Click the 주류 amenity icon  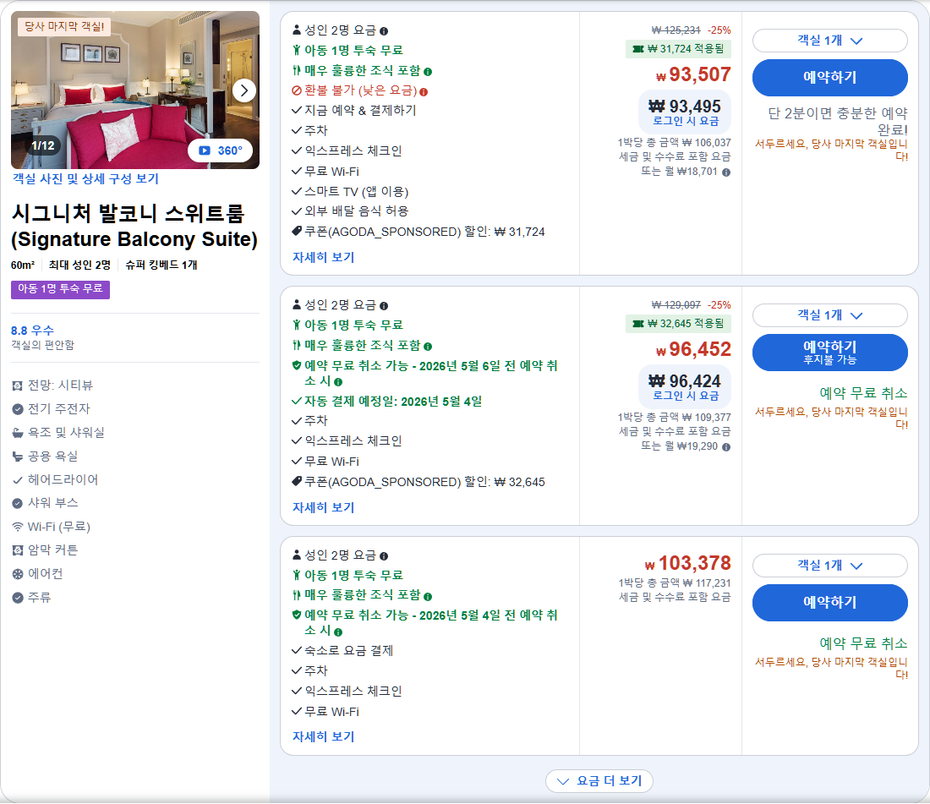[18, 598]
